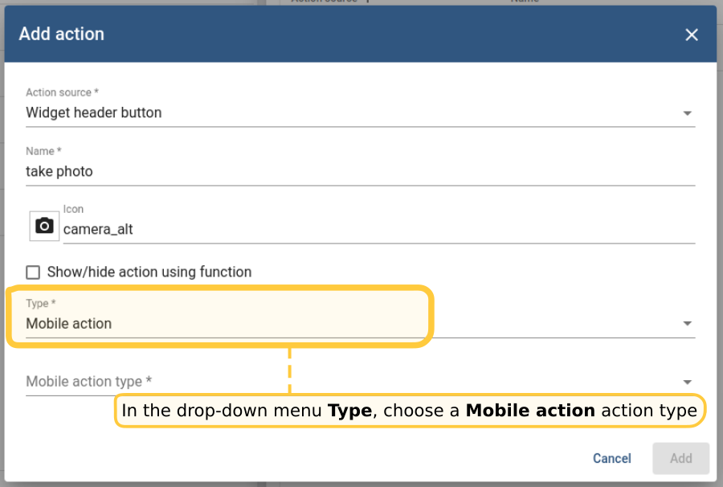Click the empty Mobile action type field
Viewport: 723px width, 487px height.
pos(321,382)
